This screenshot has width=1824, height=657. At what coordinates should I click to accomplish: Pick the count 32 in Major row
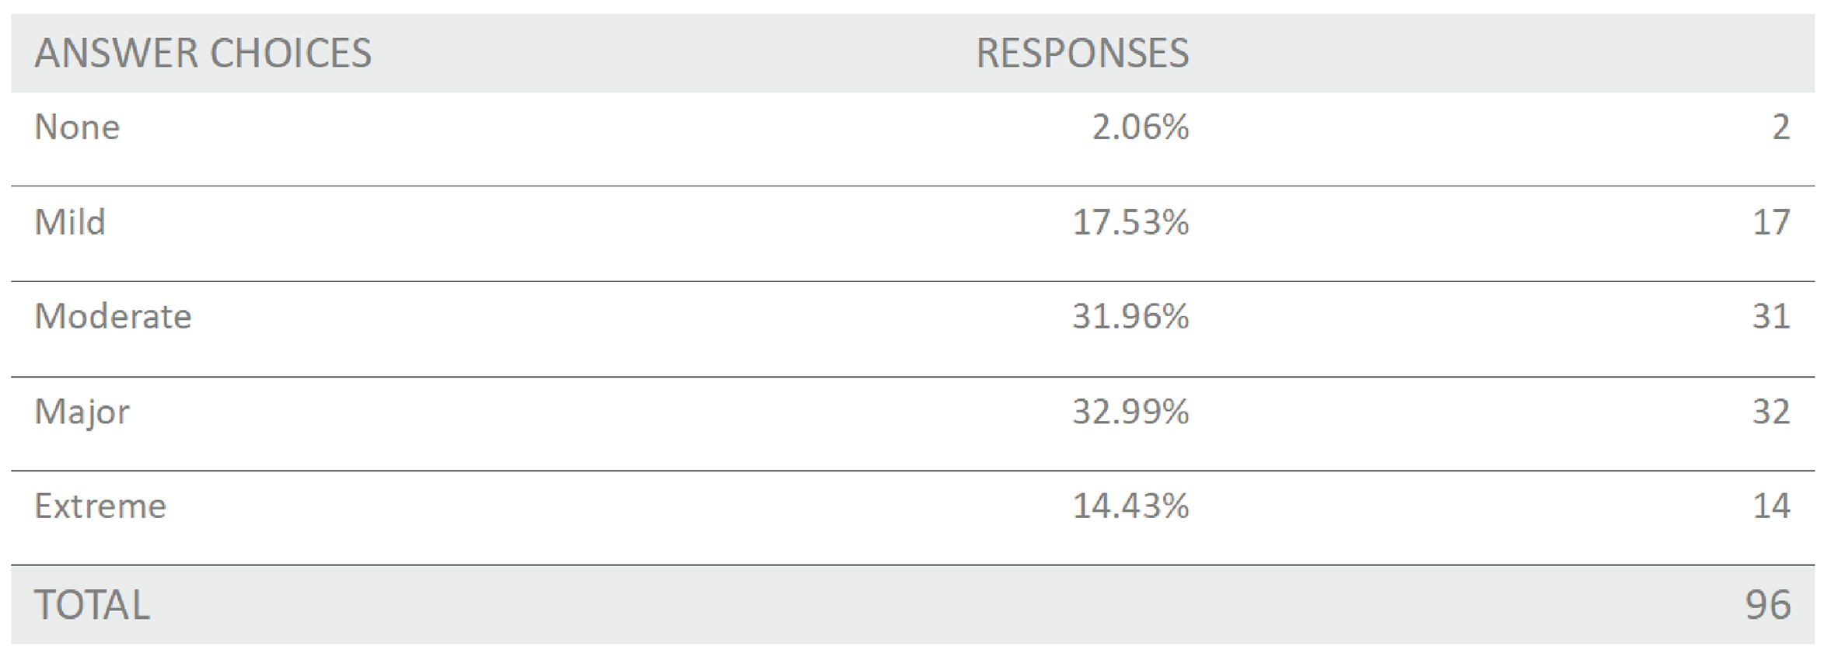1771,412
